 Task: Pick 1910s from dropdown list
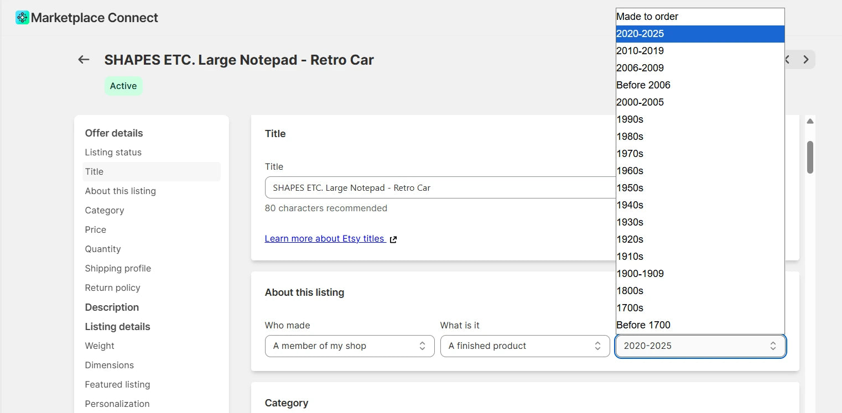[700, 257]
